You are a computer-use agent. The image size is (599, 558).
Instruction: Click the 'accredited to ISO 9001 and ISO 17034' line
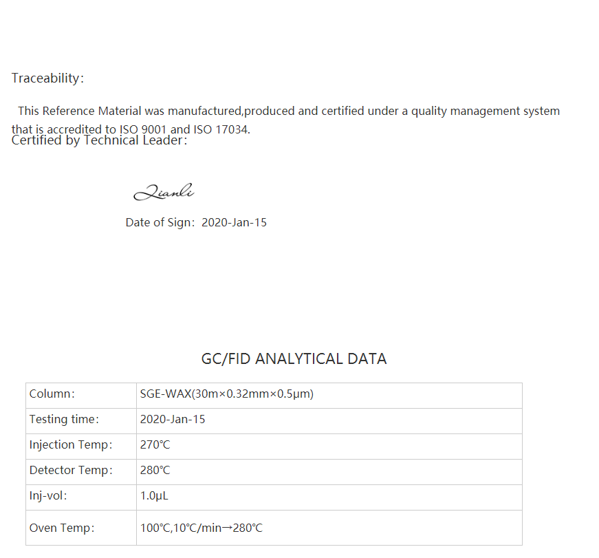131,129
